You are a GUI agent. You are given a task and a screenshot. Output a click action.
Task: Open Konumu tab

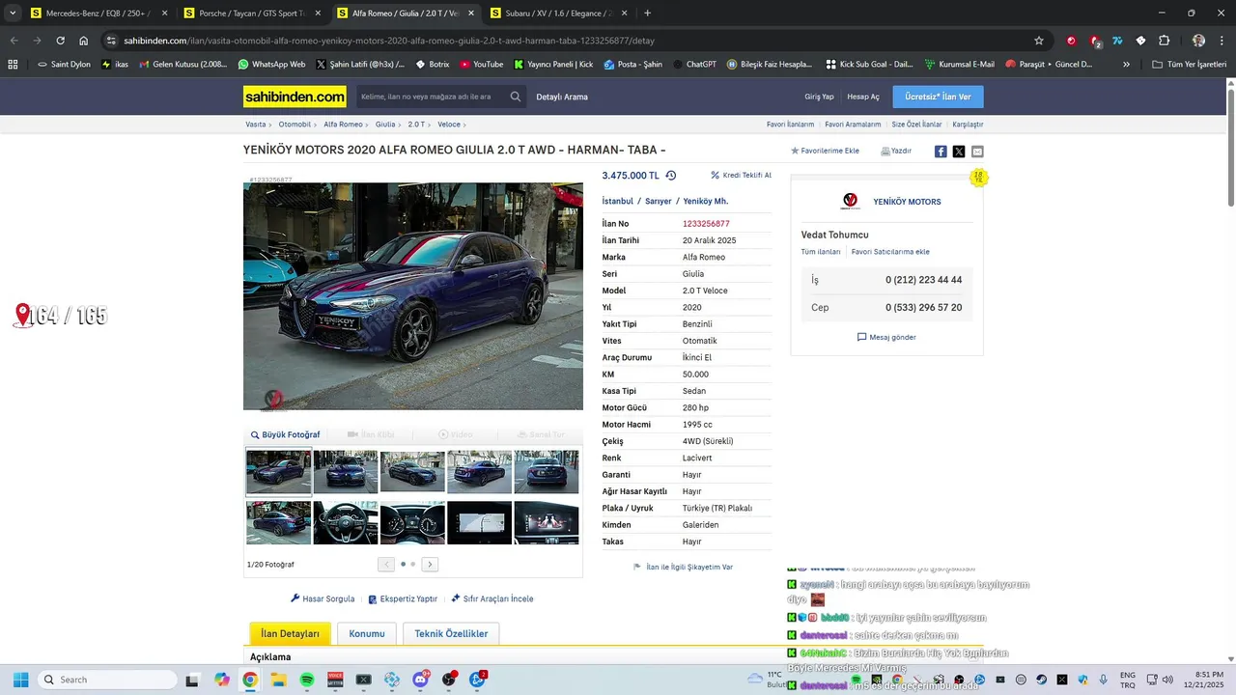coord(367,633)
